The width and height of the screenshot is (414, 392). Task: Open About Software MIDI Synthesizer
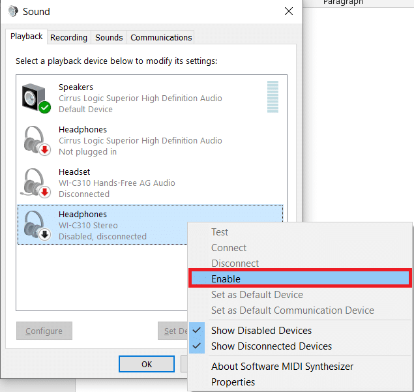(x=282, y=367)
